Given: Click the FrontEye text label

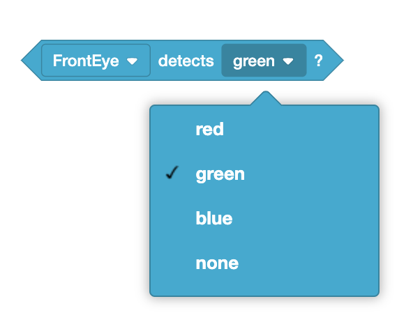Looking at the screenshot, I should pyautogui.click(x=86, y=61).
